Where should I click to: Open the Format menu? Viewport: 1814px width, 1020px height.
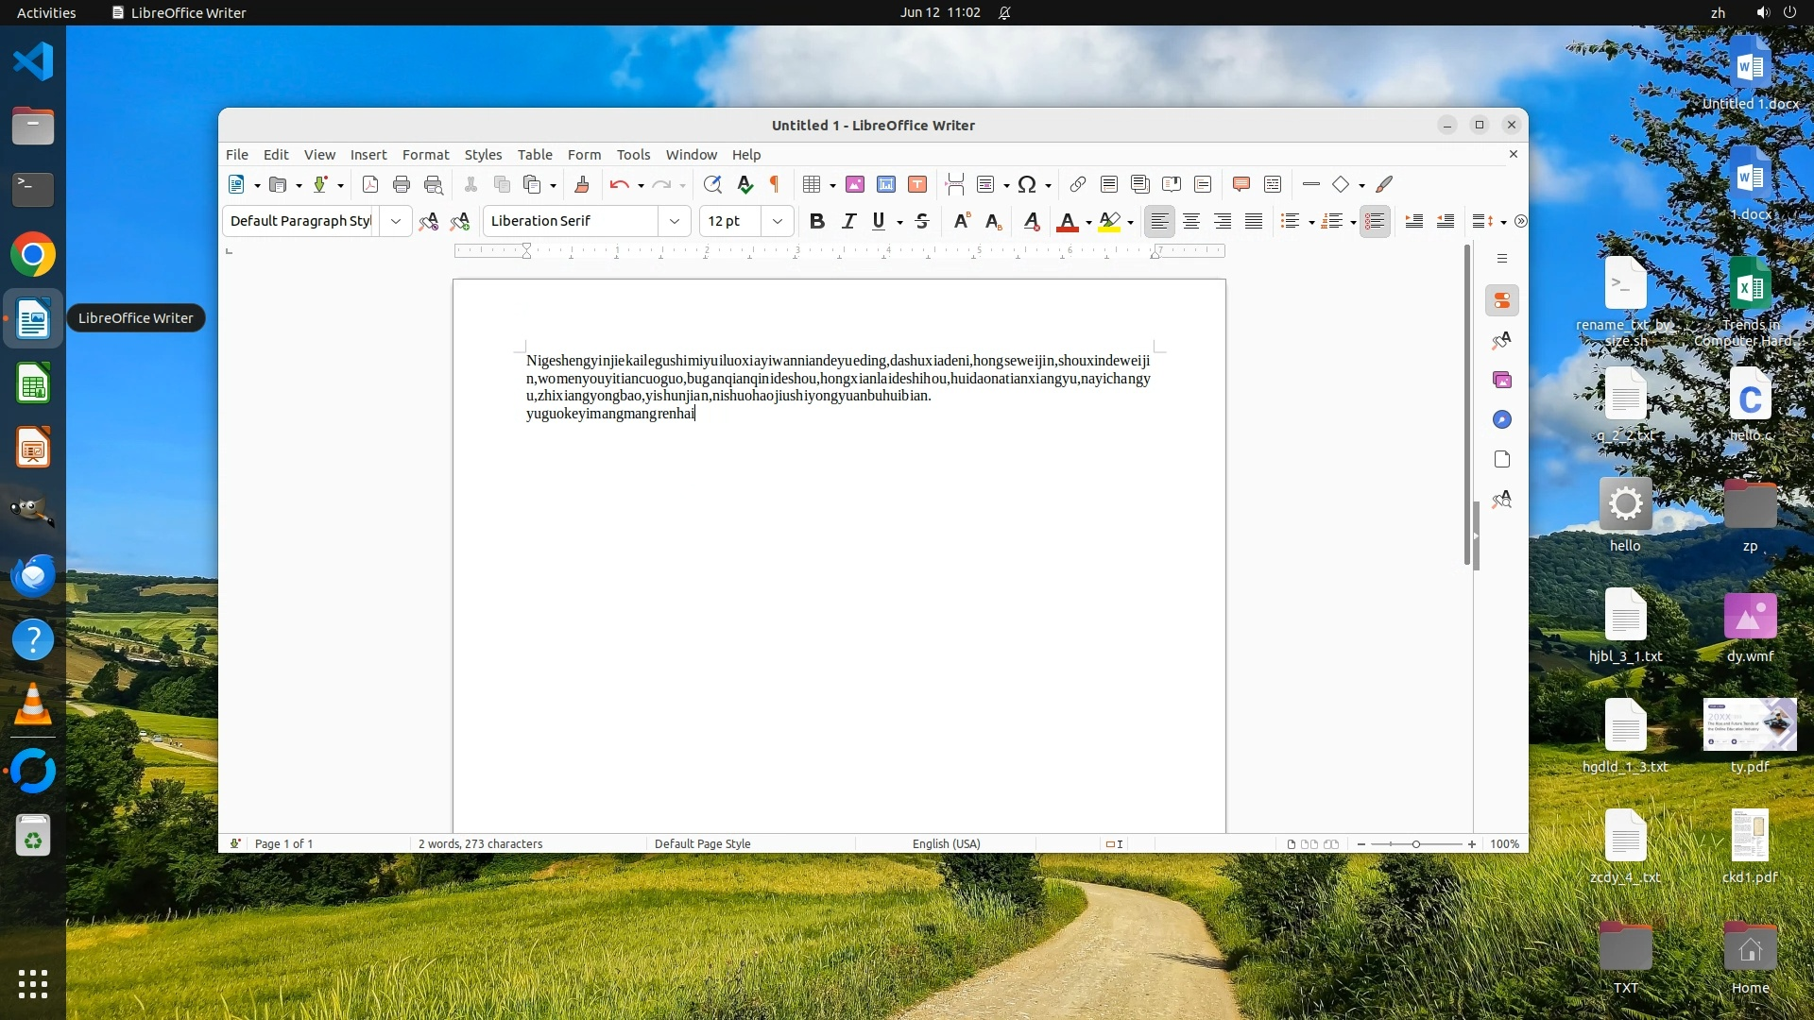[x=425, y=155]
